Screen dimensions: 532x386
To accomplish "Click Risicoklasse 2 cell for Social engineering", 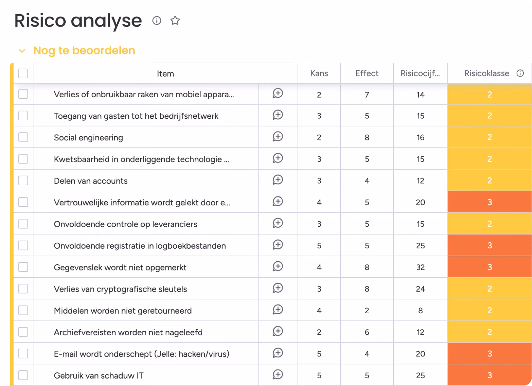I will point(490,137).
